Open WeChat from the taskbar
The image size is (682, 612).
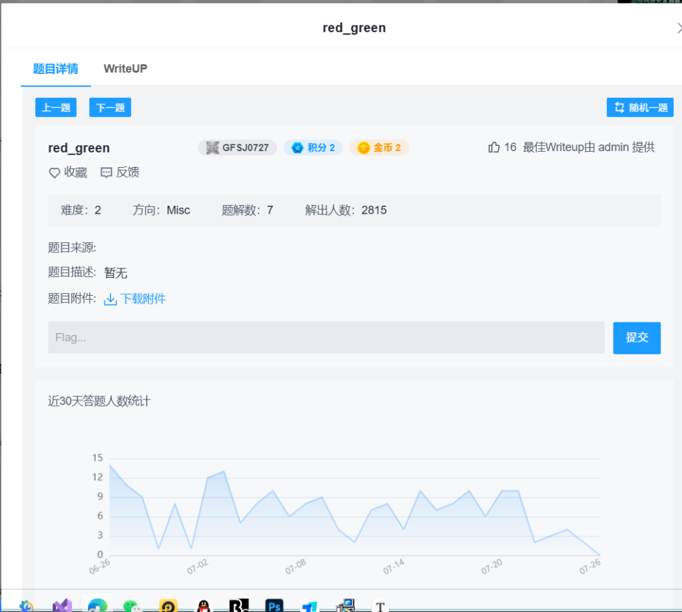133,605
